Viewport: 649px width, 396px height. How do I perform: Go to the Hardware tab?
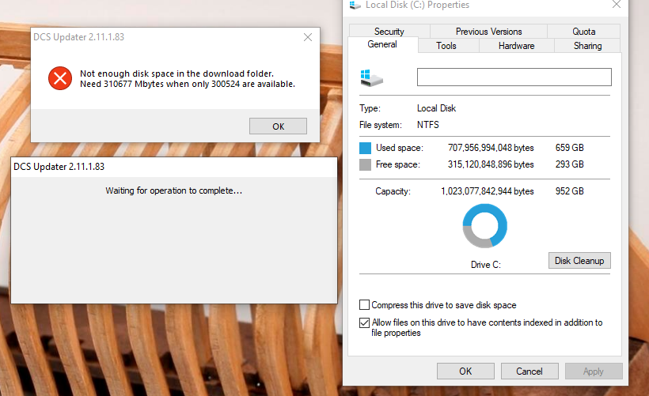(517, 46)
